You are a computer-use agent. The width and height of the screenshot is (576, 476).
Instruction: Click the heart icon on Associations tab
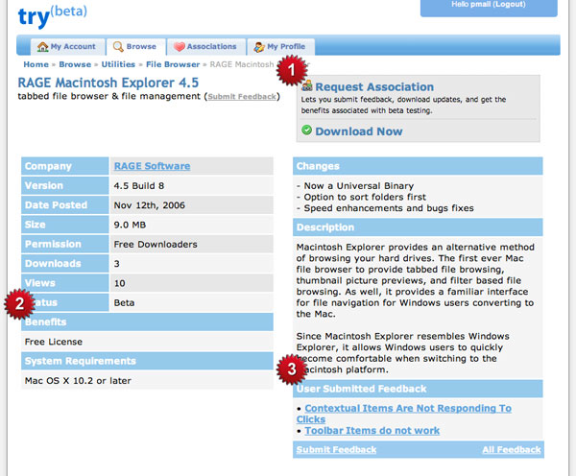180,47
